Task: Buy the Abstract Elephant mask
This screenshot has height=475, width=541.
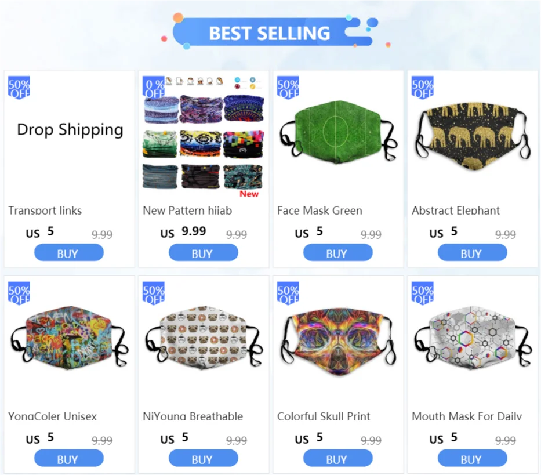Action: point(473,253)
